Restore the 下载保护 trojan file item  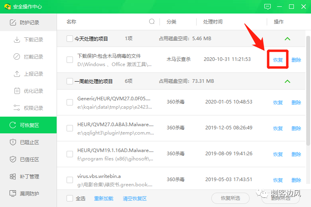pyautogui.click(x=278, y=60)
